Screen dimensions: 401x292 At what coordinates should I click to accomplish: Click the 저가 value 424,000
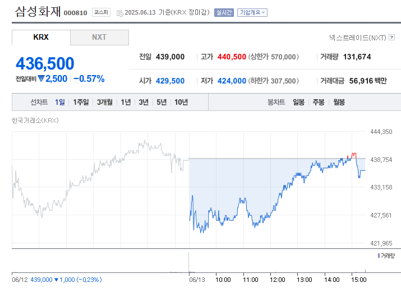pyautogui.click(x=232, y=81)
